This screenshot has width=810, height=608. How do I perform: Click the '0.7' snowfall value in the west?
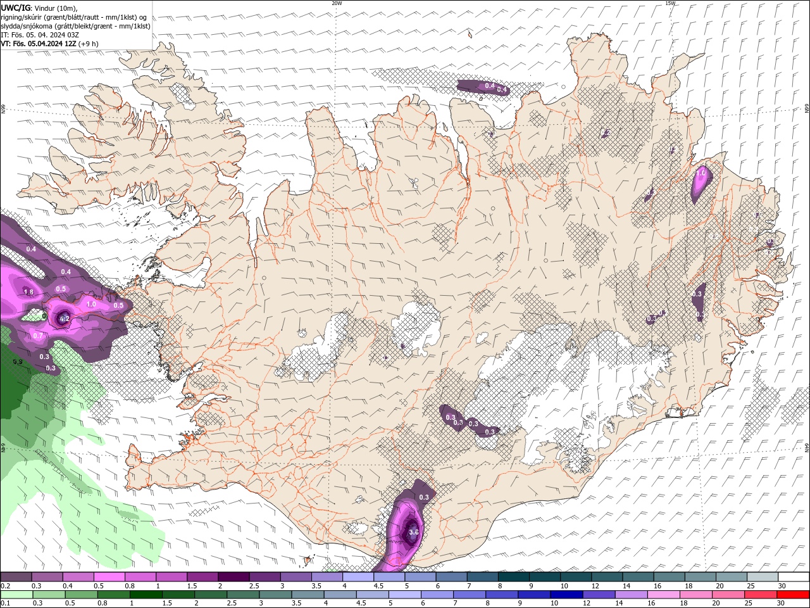click(38, 336)
